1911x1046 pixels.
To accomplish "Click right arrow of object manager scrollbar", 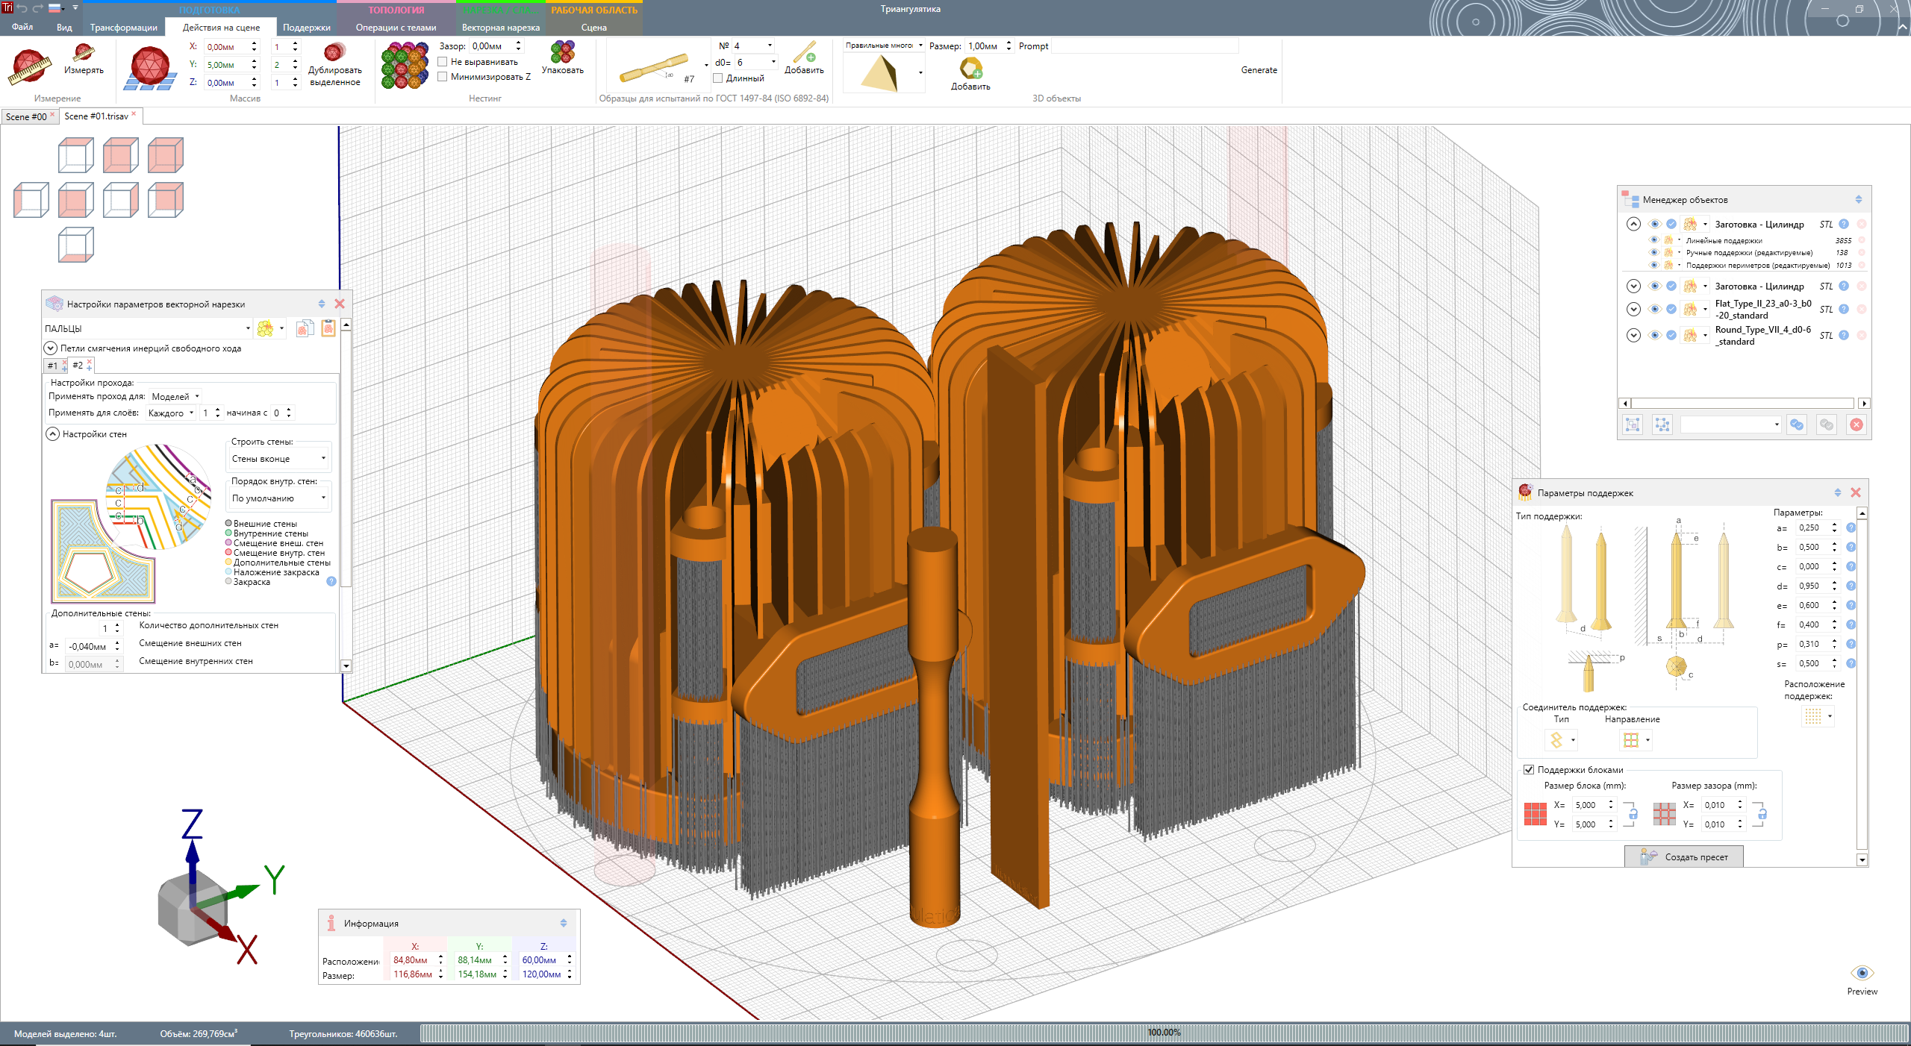I will (x=1864, y=403).
